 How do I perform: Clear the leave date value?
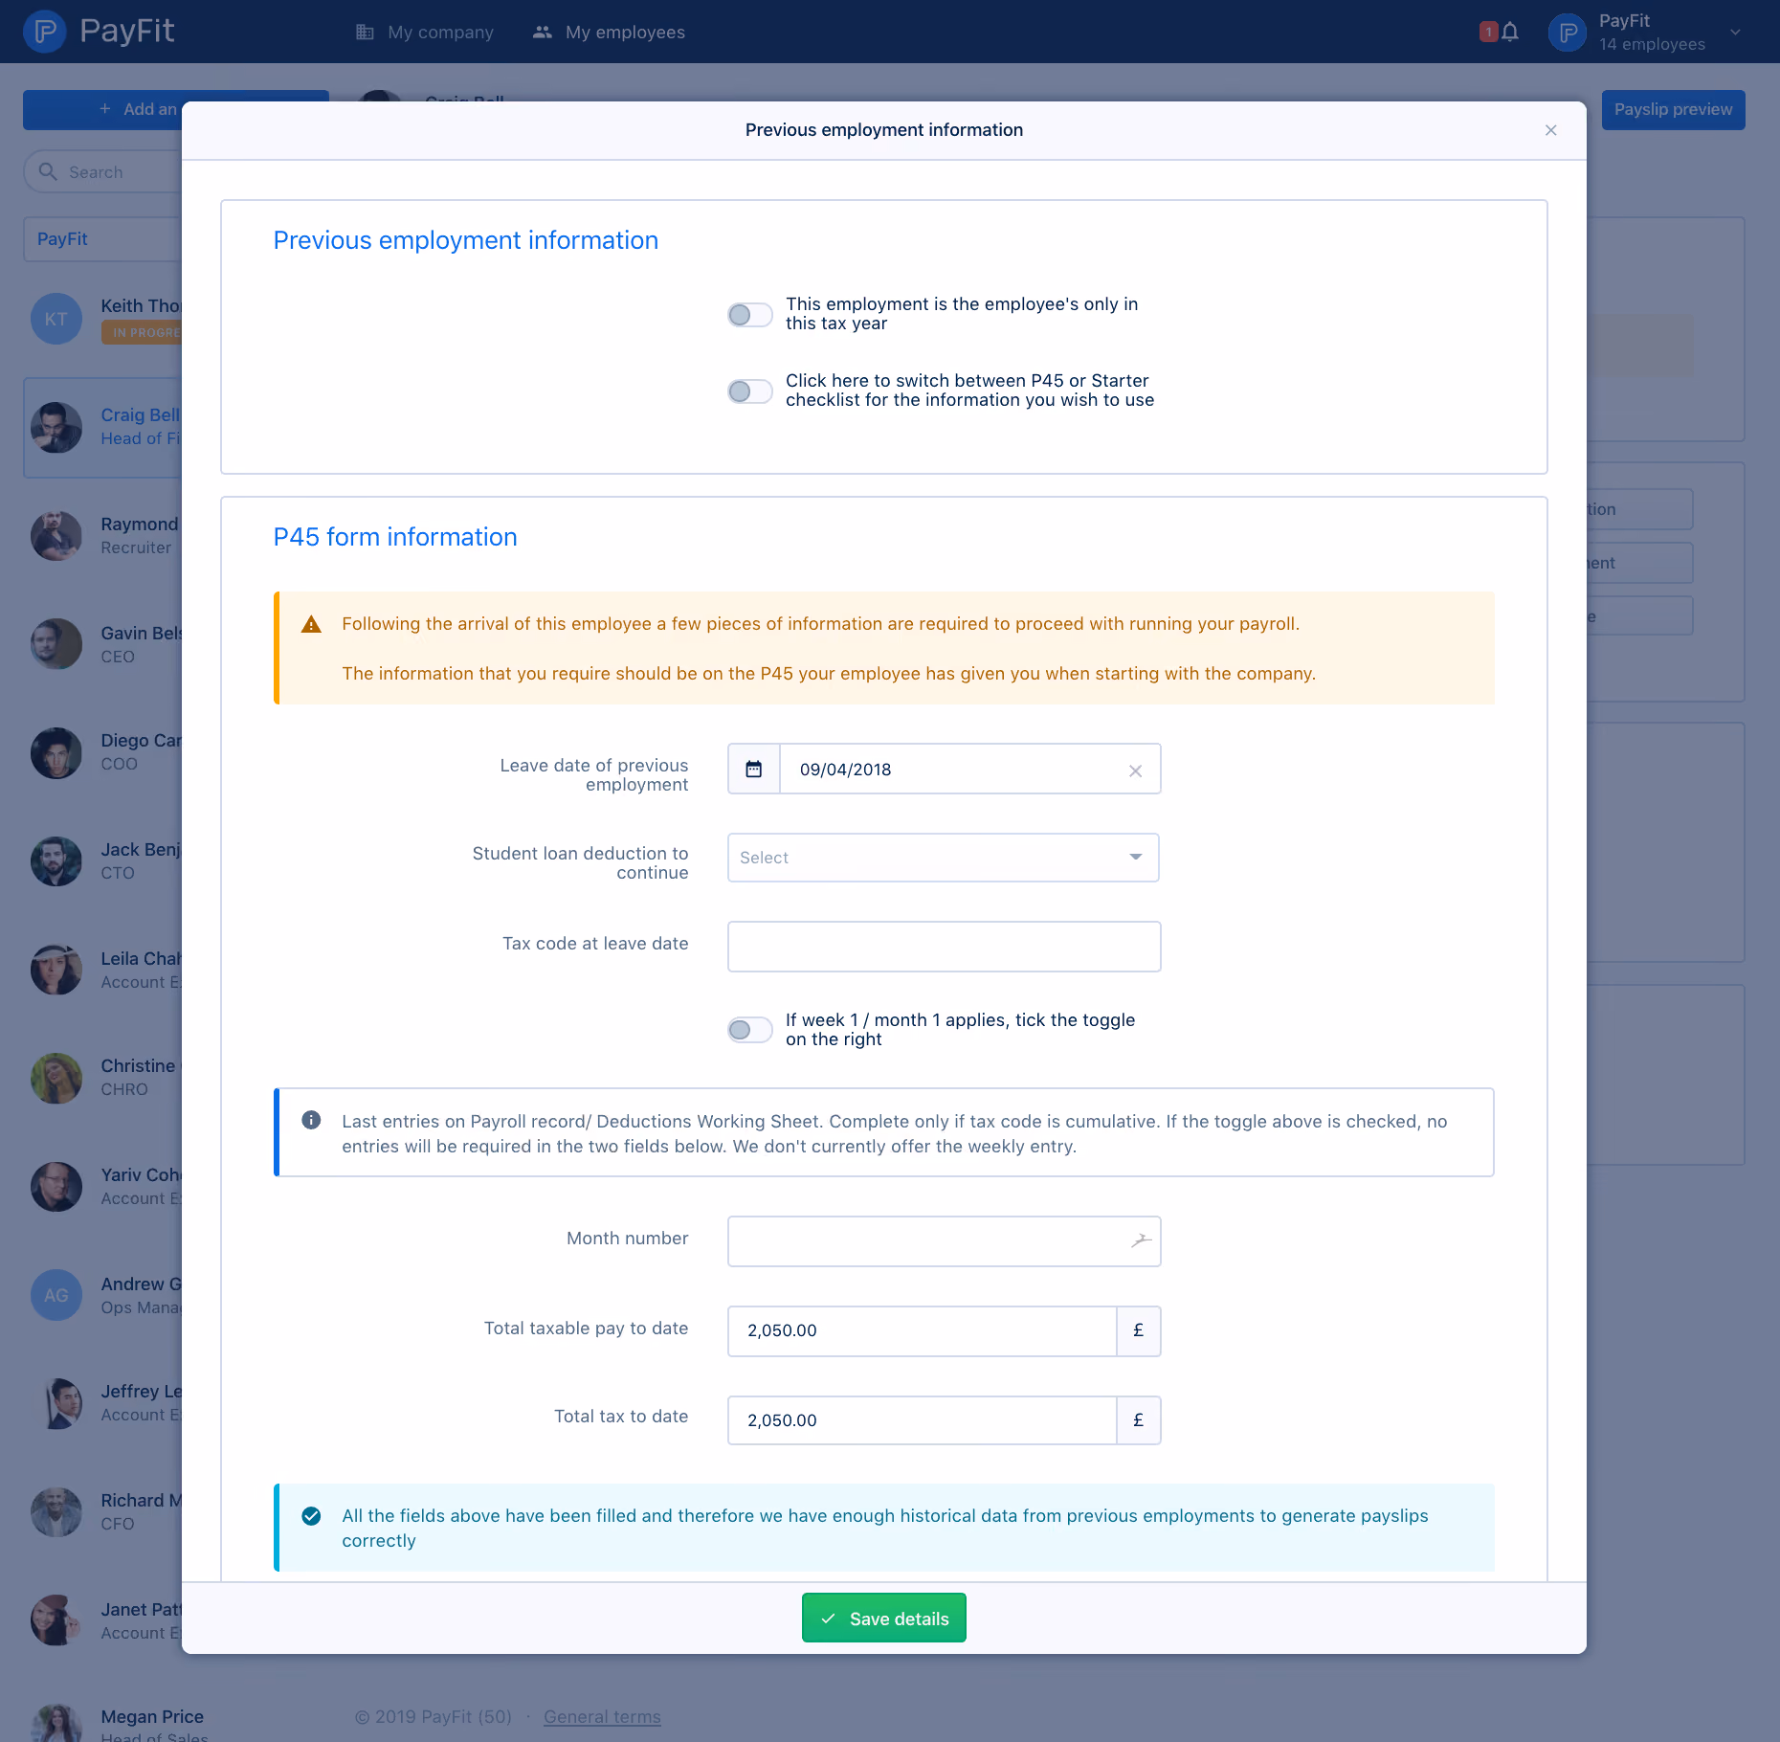coord(1135,770)
